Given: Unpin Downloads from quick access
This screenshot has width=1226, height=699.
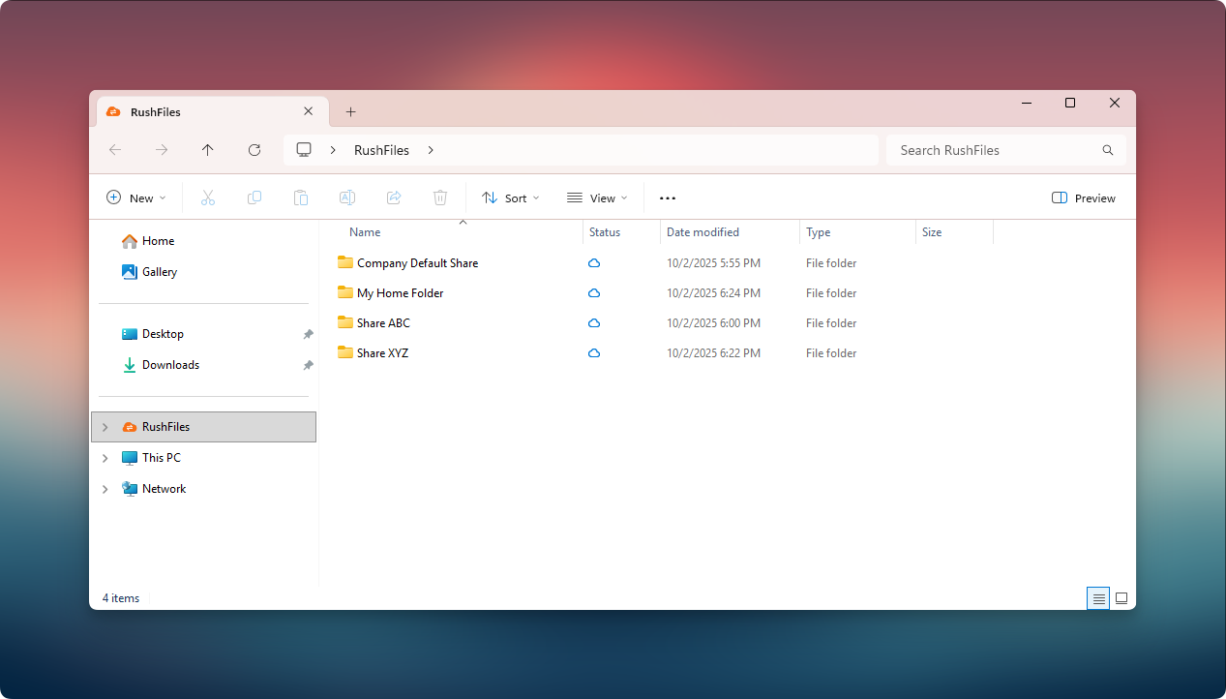Looking at the screenshot, I should (308, 365).
